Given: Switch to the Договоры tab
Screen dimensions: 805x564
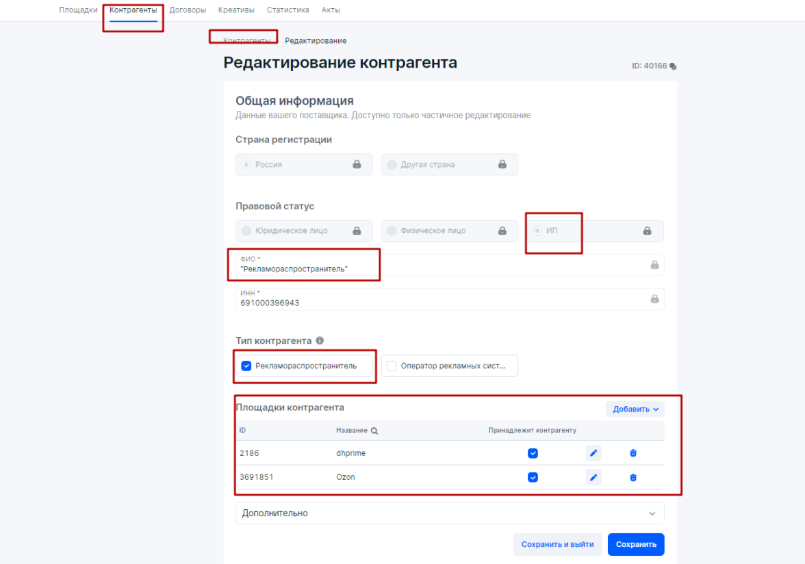Looking at the screenshot, I should tap(188, 10).
